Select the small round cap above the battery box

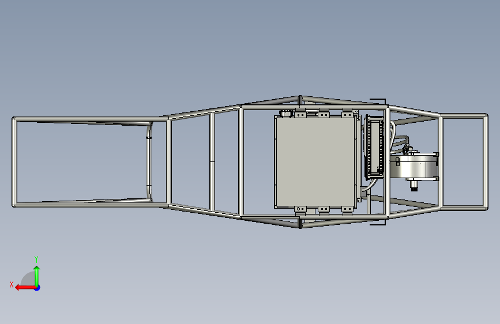285,113
